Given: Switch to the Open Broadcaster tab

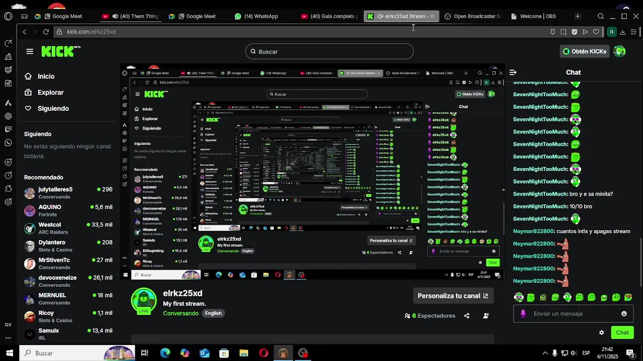Looking at the screenshot, I should coord(473,16).
